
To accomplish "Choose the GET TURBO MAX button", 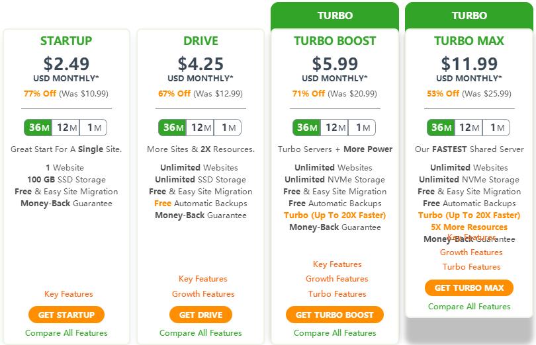I will pyautogui.click(x=469, y=287).
